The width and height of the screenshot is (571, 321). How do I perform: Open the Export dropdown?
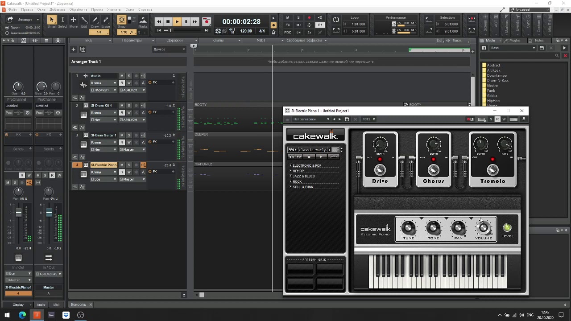(23, 20)
